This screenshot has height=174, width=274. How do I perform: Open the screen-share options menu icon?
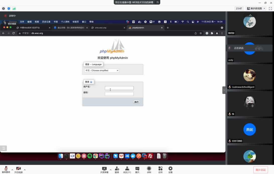click(x=157, y=2)
